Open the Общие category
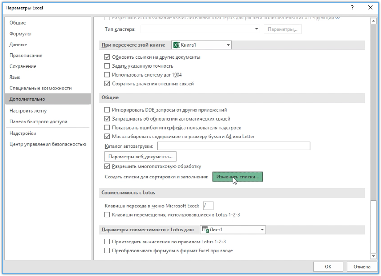381x276 pixels. (48, 23)
